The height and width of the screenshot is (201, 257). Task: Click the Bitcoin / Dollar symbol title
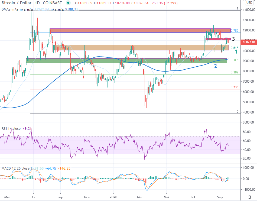[x=17, y=3]
